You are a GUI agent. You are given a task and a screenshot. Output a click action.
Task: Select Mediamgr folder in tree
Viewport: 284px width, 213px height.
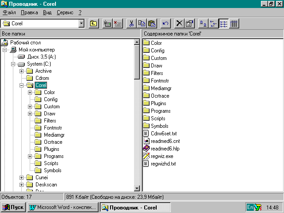click(x=54, y=135)
